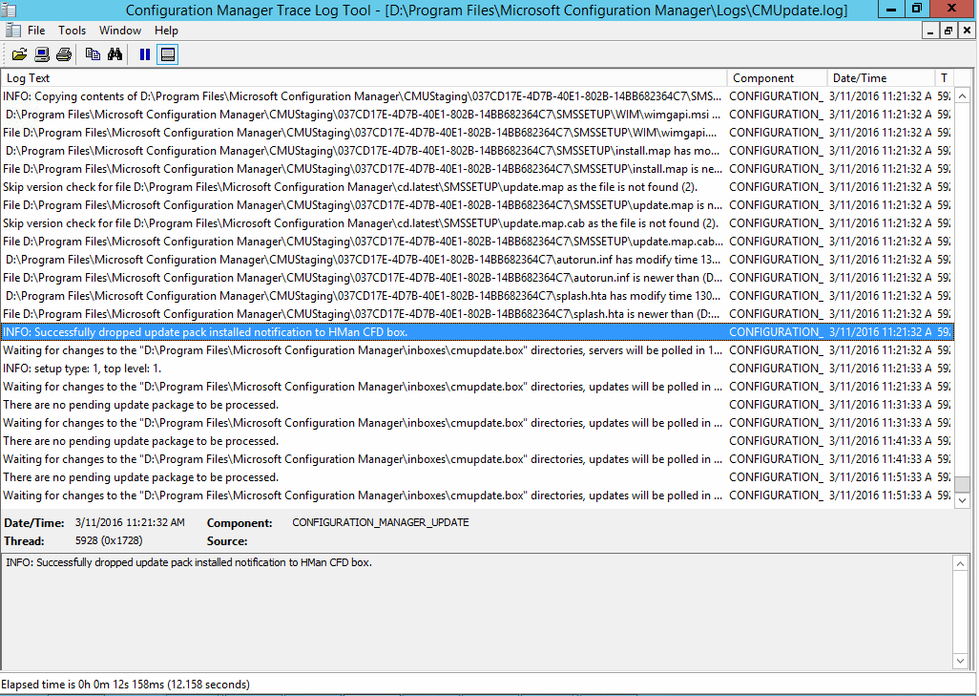The width and height of the screenshot is (979, 696).
Task: Select 'Skip version check' update.map.cab row
Action: point(477,223)
